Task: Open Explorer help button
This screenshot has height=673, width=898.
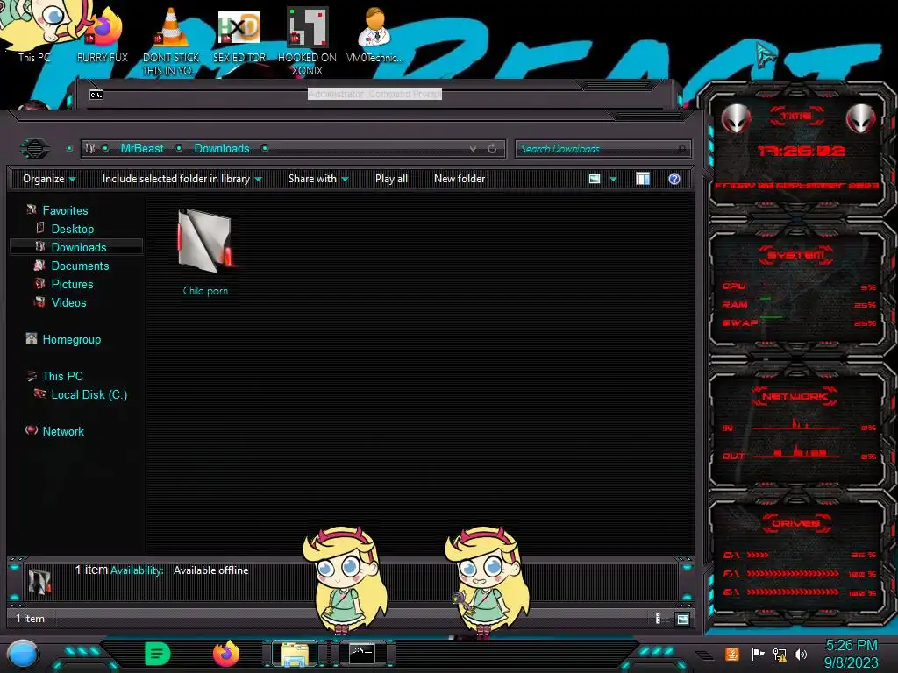Action: pos(674,179)
